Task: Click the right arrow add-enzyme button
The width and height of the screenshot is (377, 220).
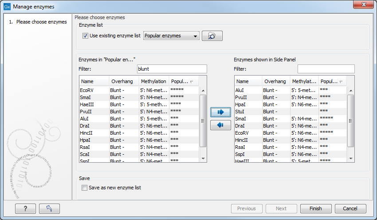Action: click(x=220, y=112)
